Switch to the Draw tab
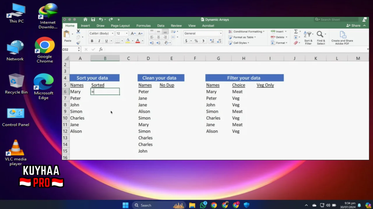 (x=101, y=26)
